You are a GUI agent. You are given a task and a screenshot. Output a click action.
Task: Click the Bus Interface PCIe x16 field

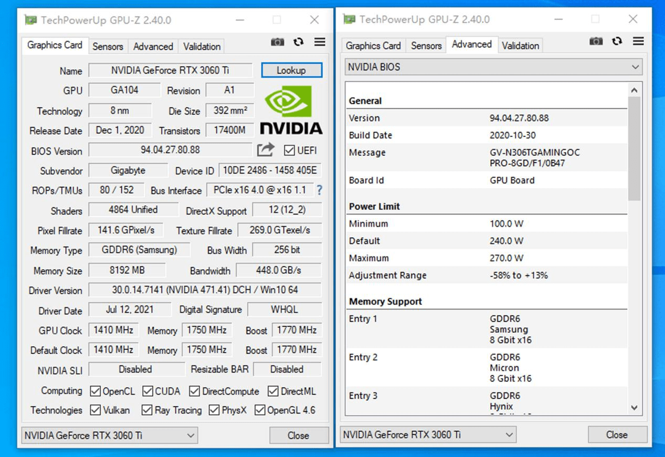pyautogui.click(x=260, y=190)
